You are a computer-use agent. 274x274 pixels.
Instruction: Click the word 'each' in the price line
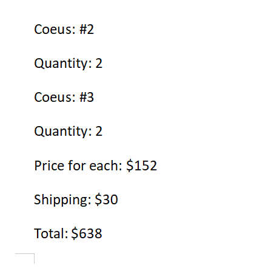click(104, 165)
